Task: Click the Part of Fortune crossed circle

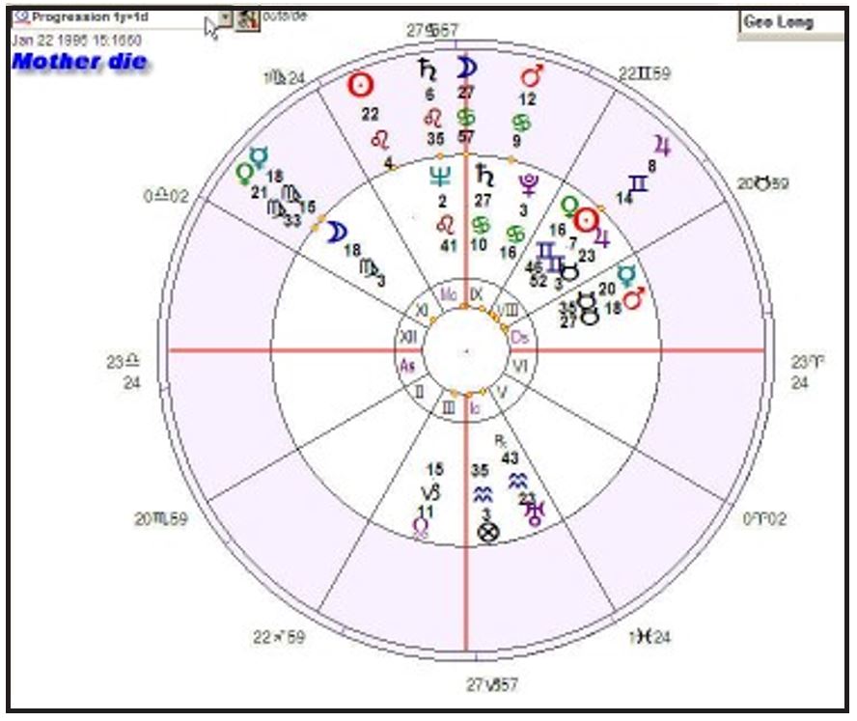Action: (x=488, y=532)
